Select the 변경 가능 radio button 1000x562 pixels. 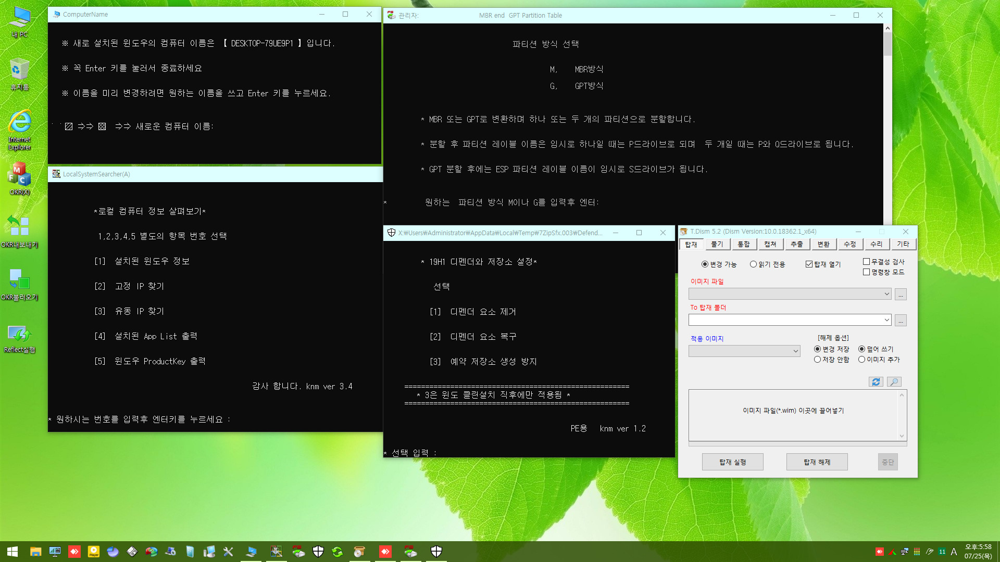(719, 264)
